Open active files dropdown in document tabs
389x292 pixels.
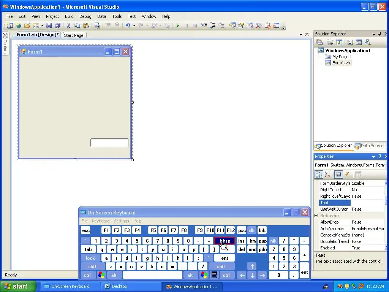coord(301,35)
